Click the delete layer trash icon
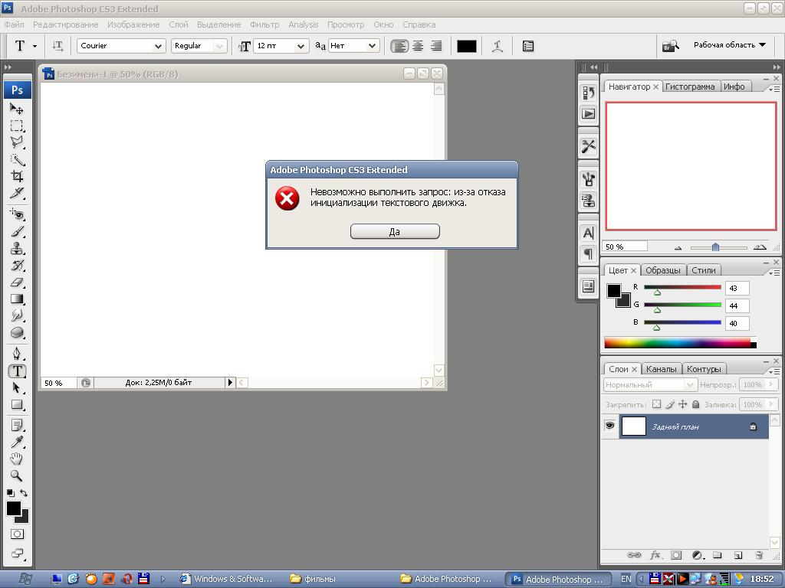 point(759,555)
